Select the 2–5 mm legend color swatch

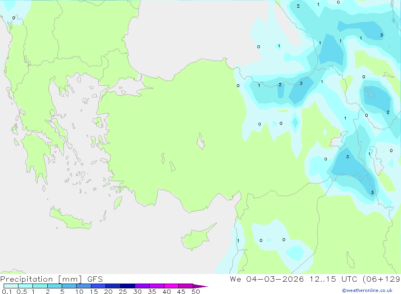[x=55, y=286]
